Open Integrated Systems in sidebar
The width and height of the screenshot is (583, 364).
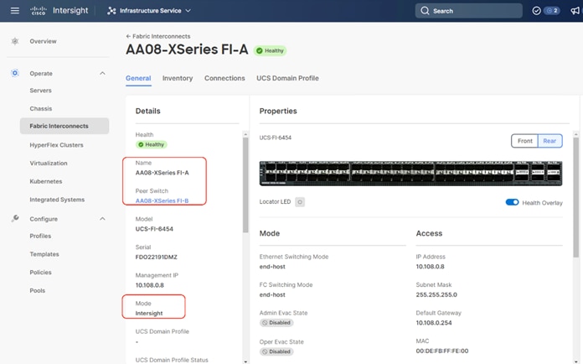point(57,200)
